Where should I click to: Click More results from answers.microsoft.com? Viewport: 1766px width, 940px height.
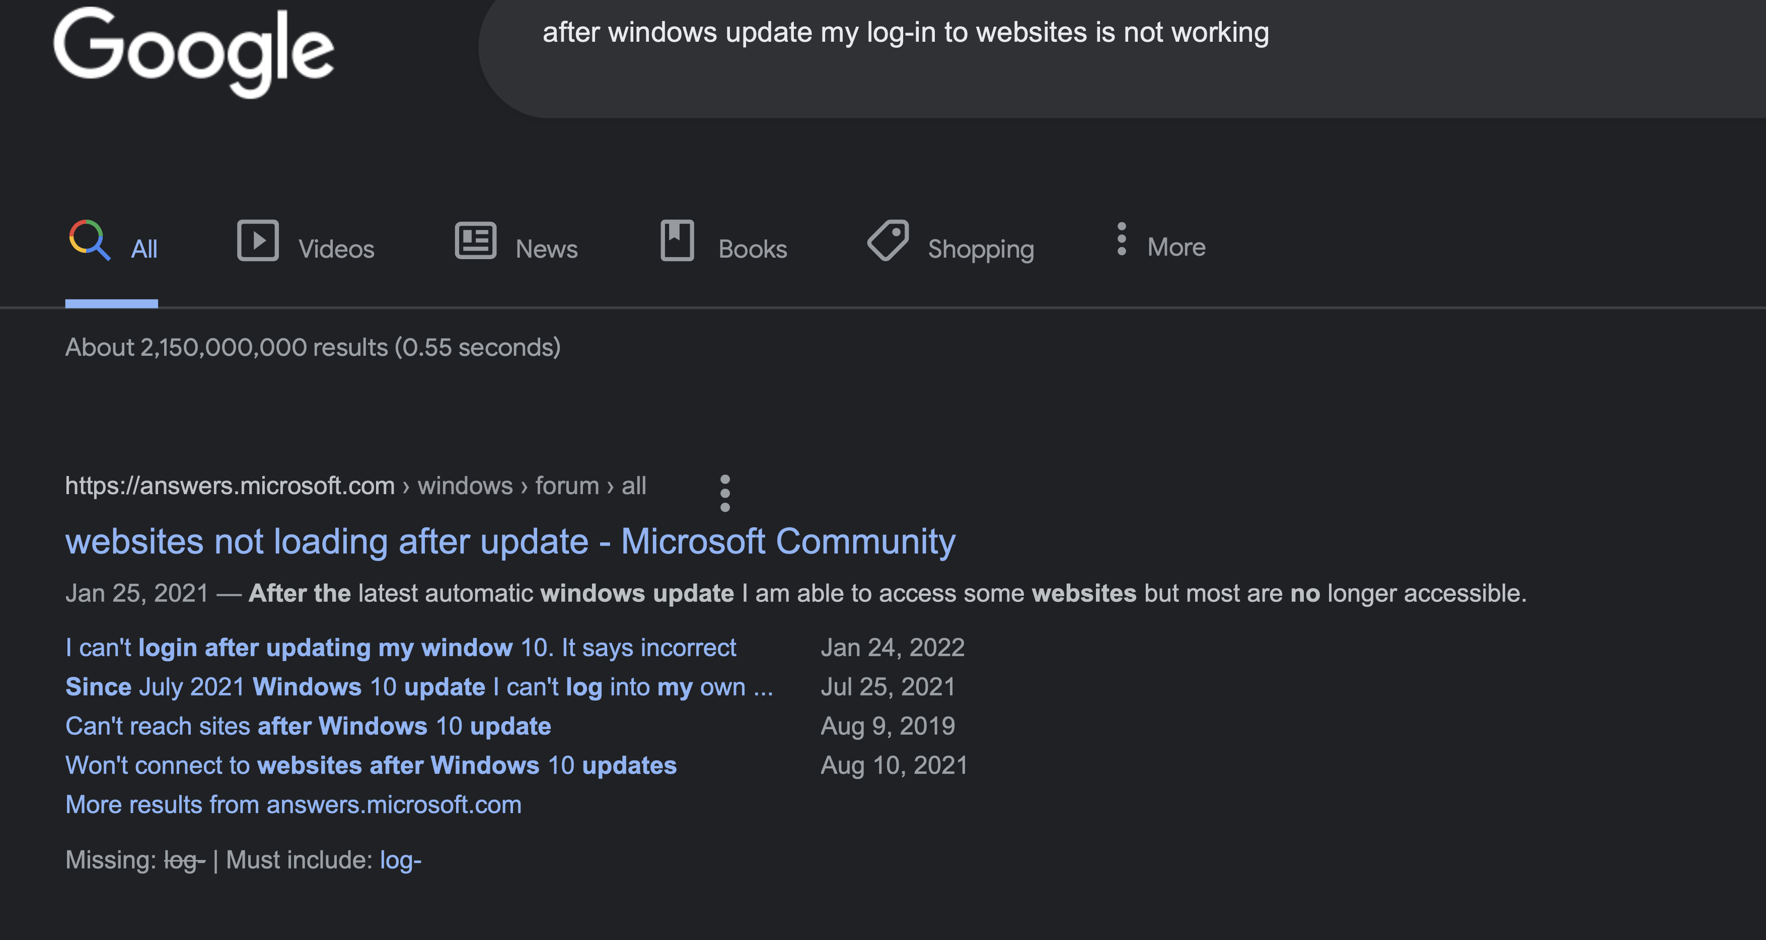[x=293, y=804]
